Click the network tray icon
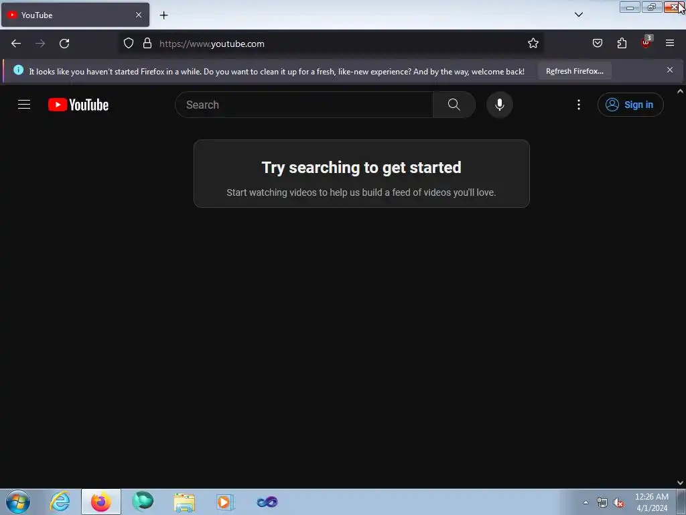The height and width of the screenshot is (515, 686). click(602, 503)
